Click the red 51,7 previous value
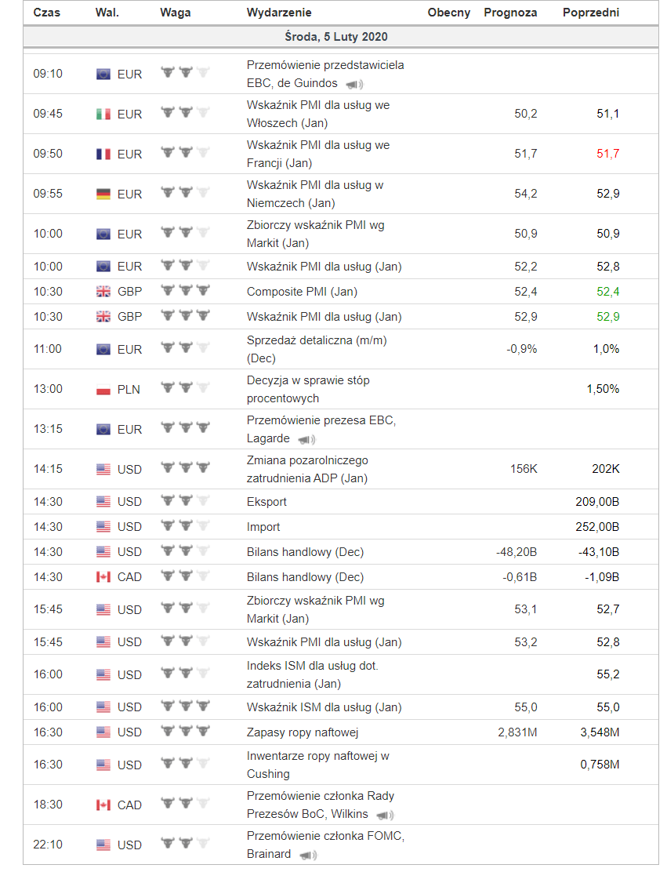 (607, 154)
